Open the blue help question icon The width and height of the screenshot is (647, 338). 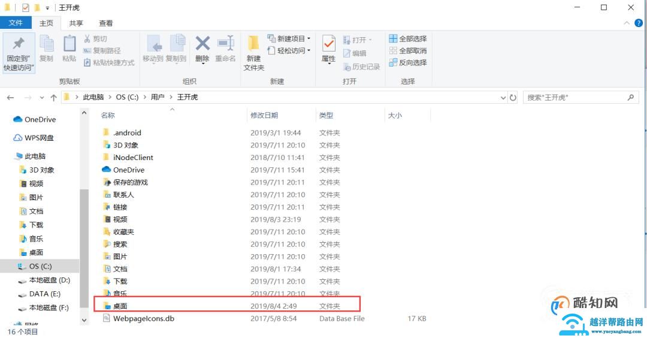point(639,23)
